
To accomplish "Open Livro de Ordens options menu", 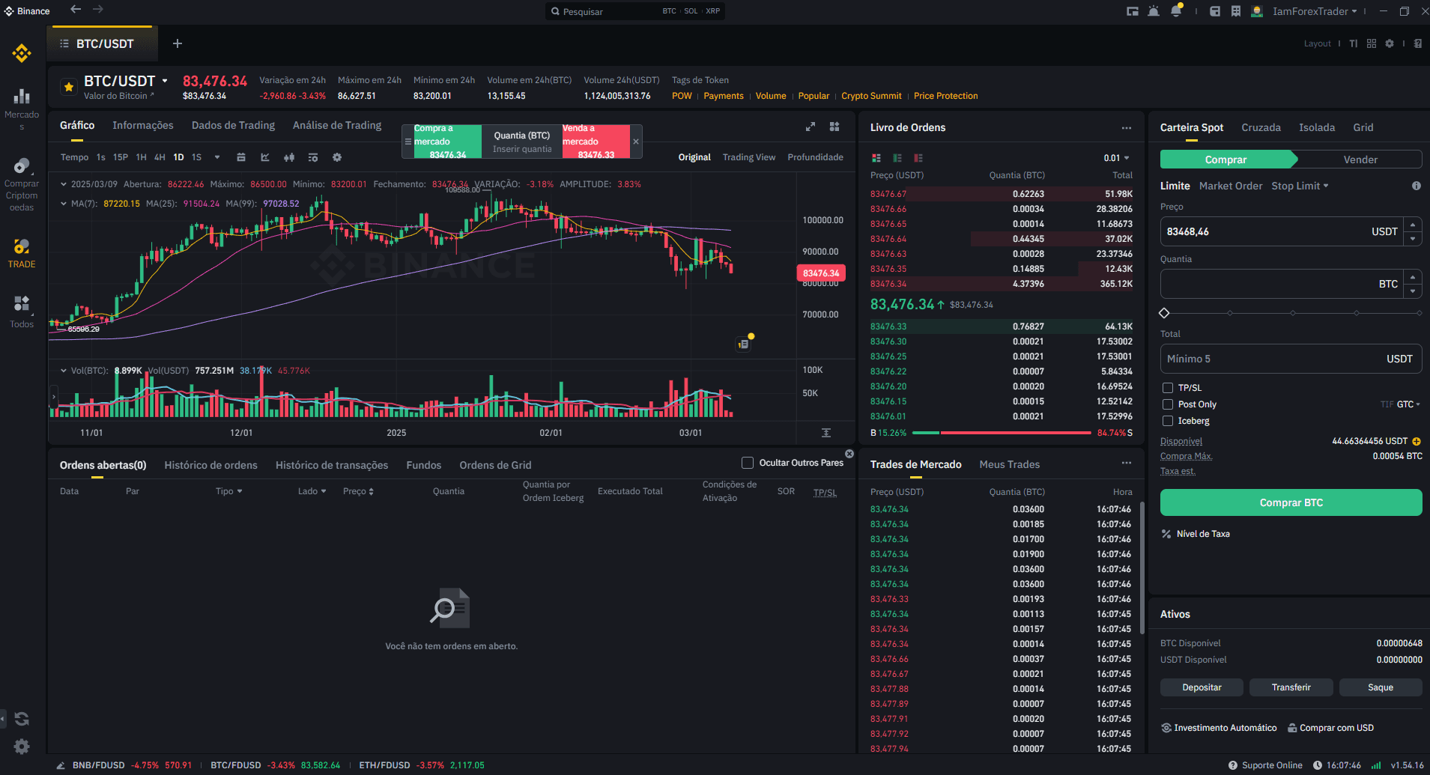I will pyautogui.click(x=1126, y=128).
